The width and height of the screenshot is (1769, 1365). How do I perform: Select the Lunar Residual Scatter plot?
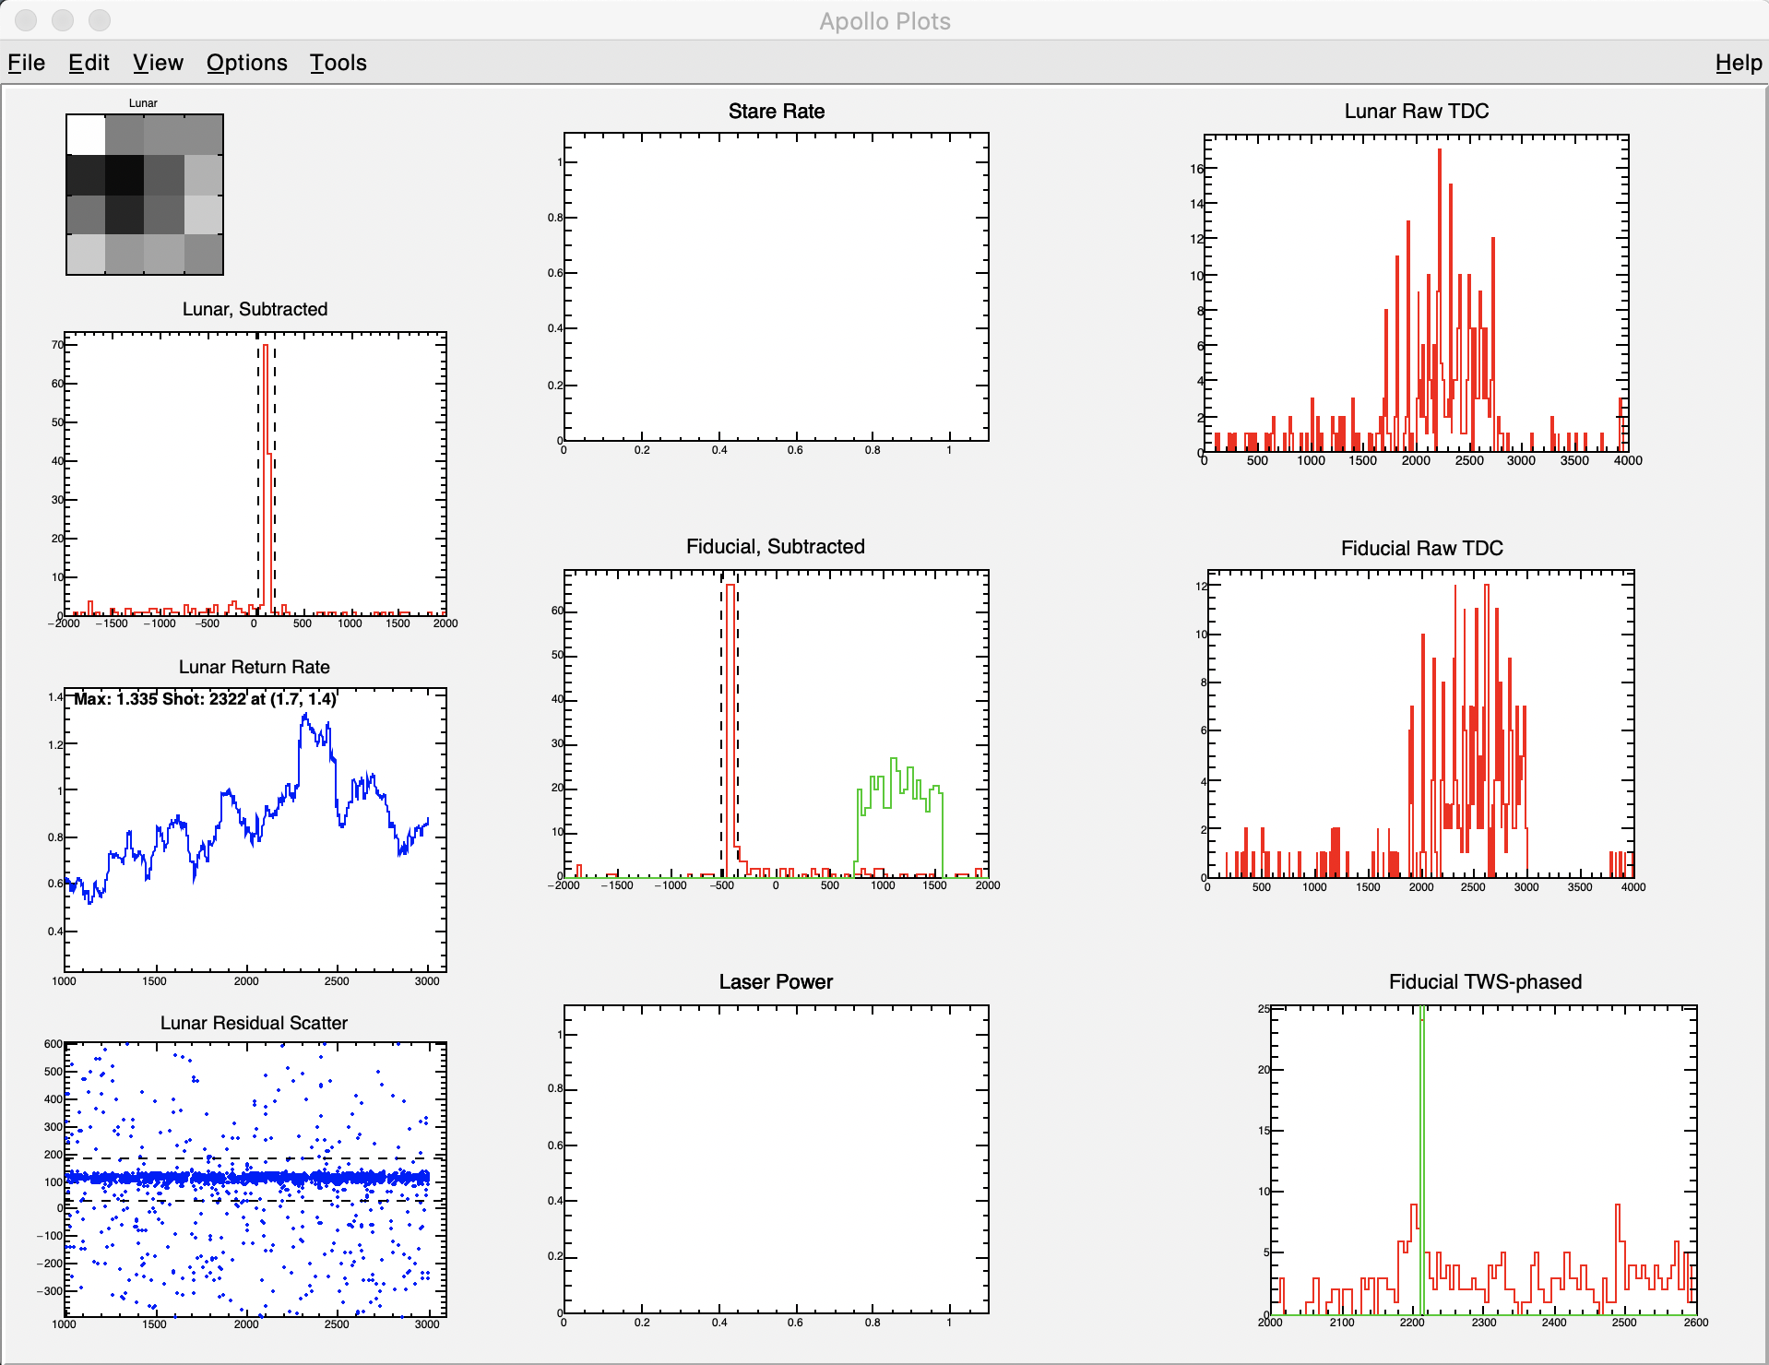click(x=255, y=1180)
